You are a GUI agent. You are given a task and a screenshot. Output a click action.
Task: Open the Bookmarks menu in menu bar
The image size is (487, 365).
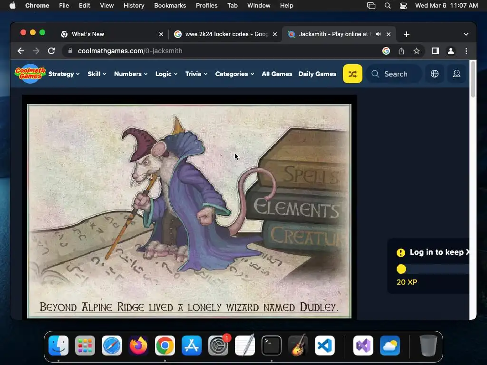point(170,6)
